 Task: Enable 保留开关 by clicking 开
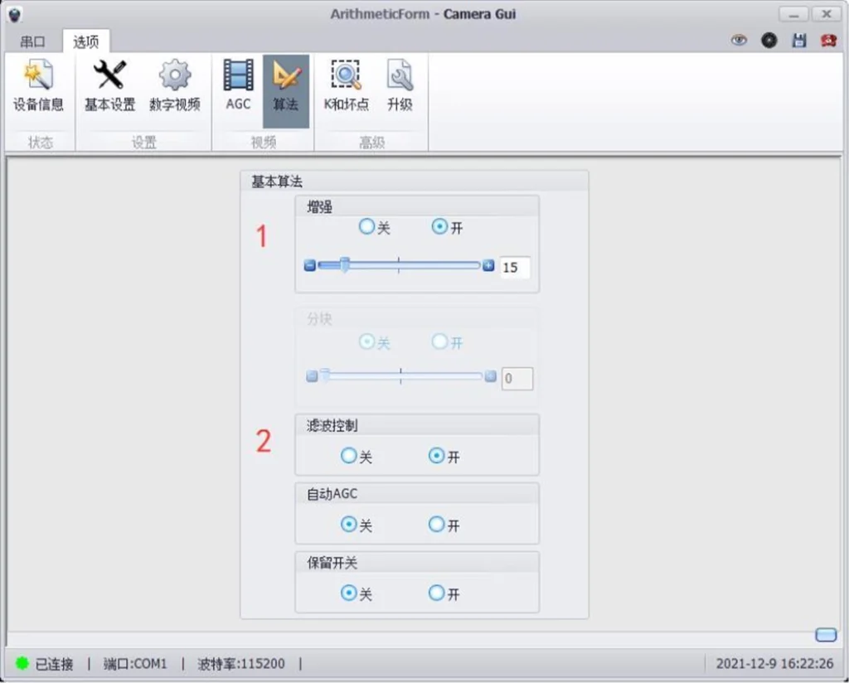(435, 593)
